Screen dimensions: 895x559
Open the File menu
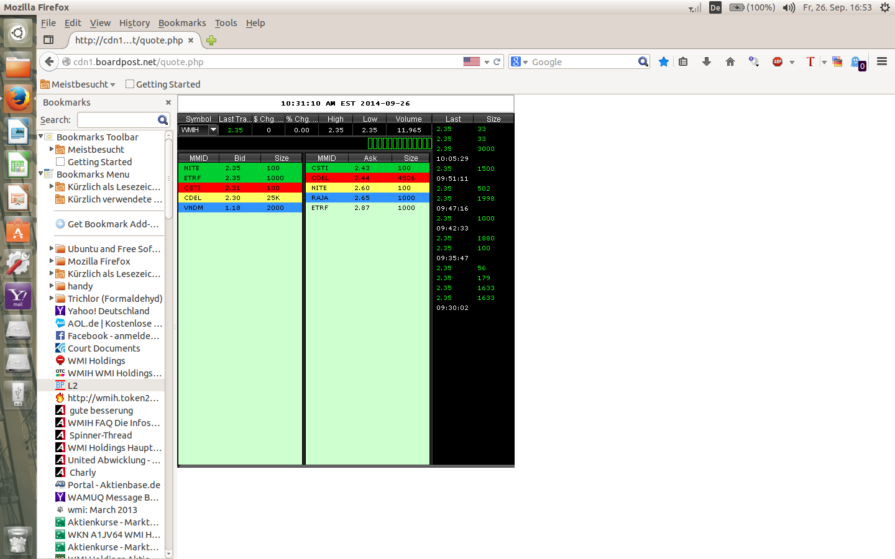(48, 23)
